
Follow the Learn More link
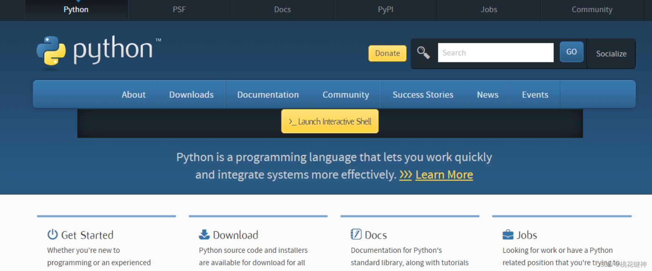[444, 175]
